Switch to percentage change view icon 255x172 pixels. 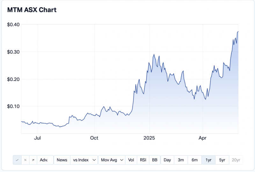click(x=25, y=160)
